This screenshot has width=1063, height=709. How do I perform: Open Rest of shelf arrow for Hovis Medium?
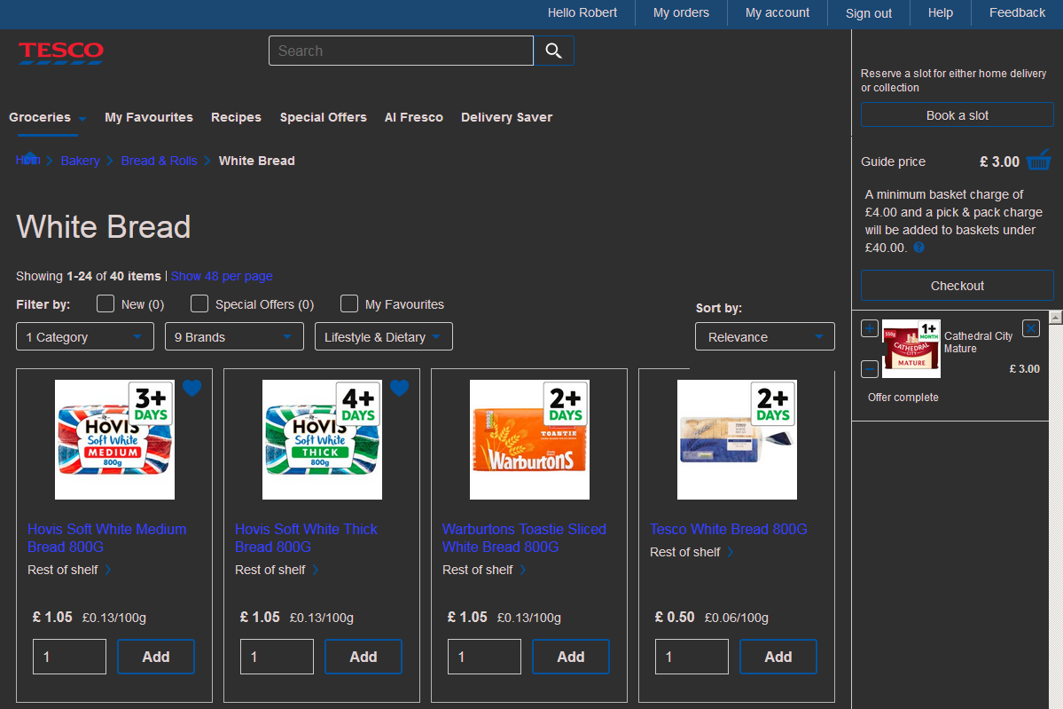tap(108, 570)
